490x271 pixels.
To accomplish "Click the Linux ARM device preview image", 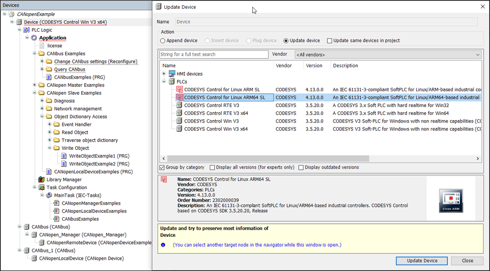I will point(451,201).
